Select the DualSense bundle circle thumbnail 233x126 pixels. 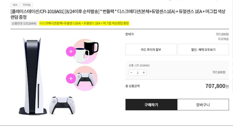pyautogui.click(x=85, y=78)
